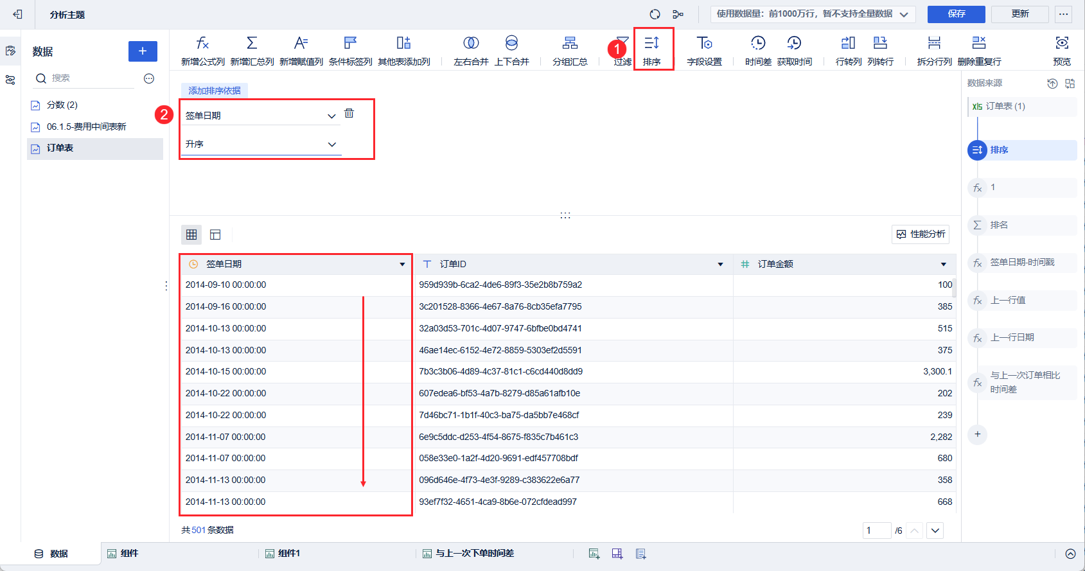Click the 过滤 tool
The width and height of the screenshot is (1085, 571).
point(622,51)
